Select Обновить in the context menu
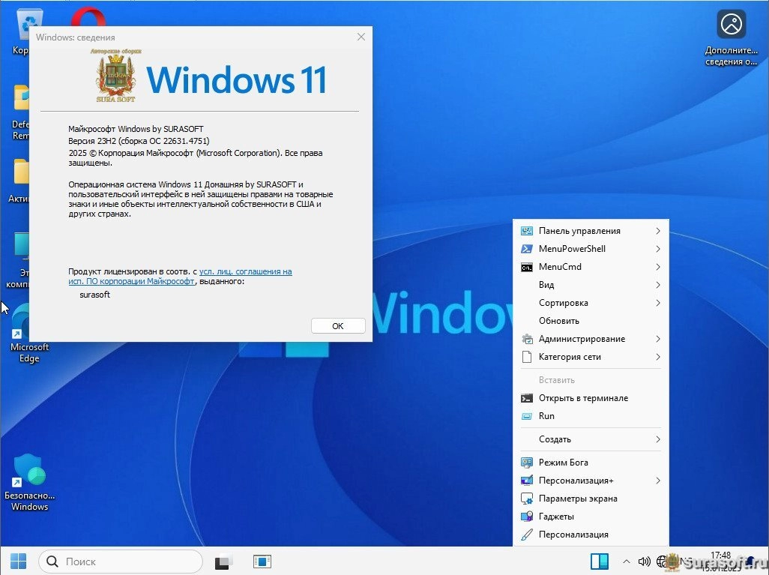 tap(558, 321)
